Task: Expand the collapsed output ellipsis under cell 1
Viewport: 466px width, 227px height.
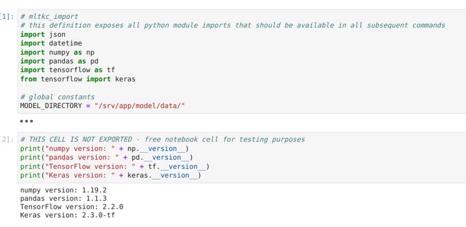Action: 26,121
